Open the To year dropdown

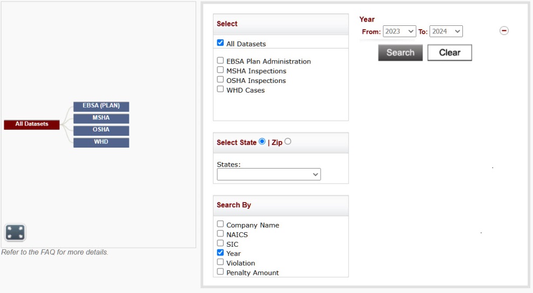[446, 31]
